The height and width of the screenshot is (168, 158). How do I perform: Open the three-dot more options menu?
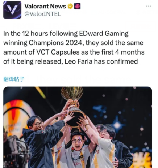(149, 6)
